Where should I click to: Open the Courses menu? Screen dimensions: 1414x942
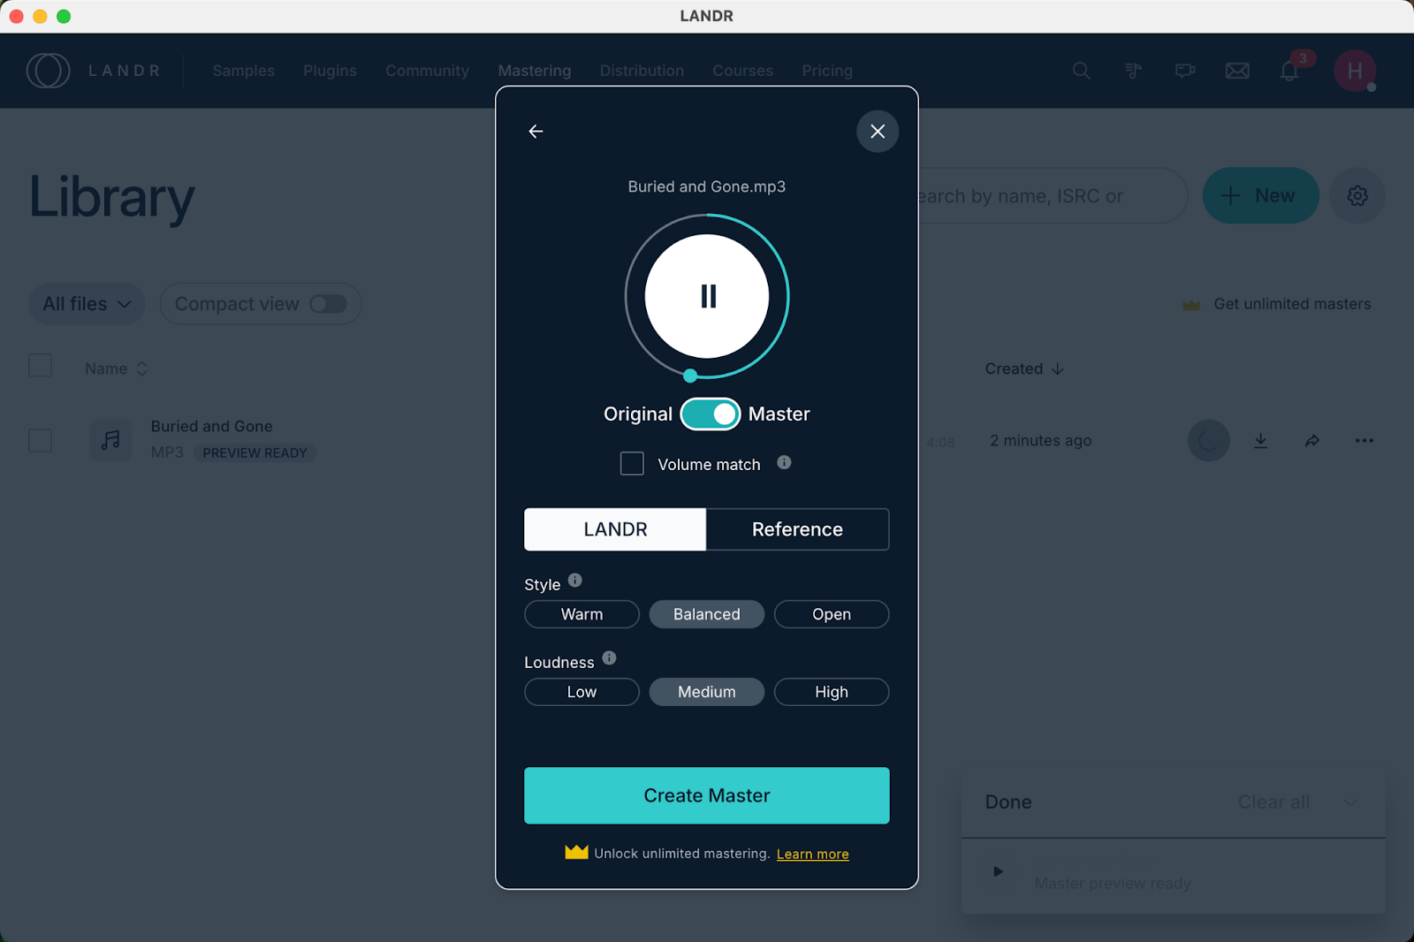click(x=743, y=71)
